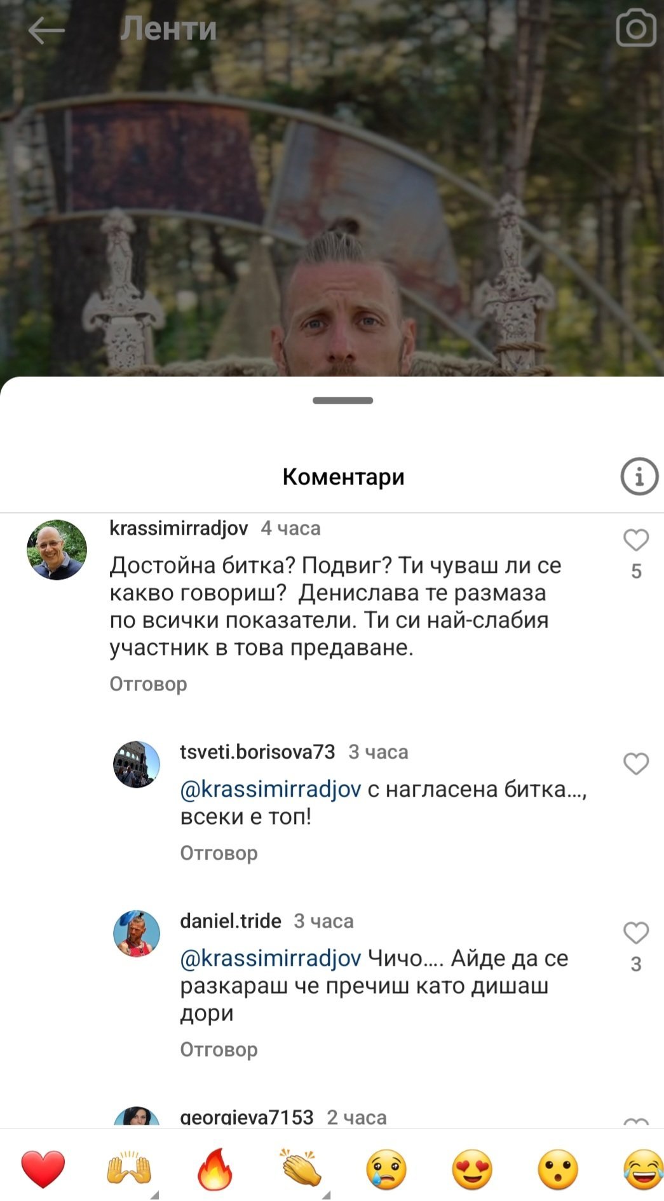Like krassimirradjov's comment with the heart
The width and height of the screenshot is (664, 1201).
coord(636,540)
